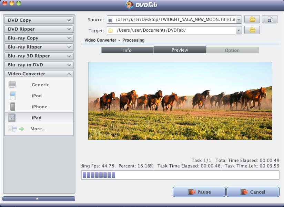The height and width of the screenshot is (207, 284).
Task: Switch to the Info tab
Action: tap(127, 50)
